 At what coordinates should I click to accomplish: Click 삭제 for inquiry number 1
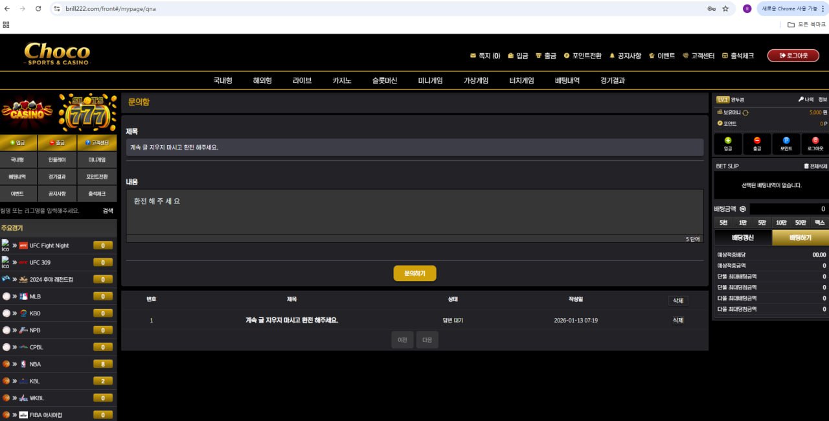click(x=677, y=320)
